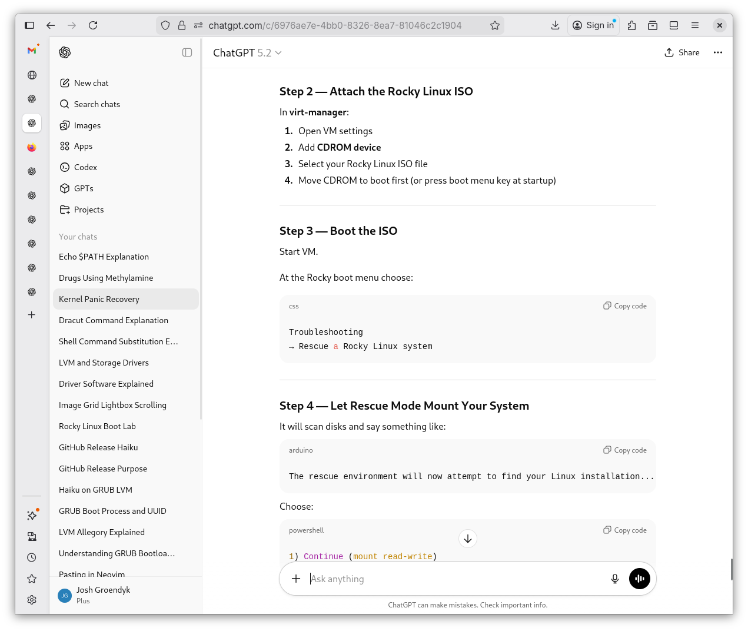
Task: Expand the ChatGPT 5.2 model dropdown
Action: [247, 53]
